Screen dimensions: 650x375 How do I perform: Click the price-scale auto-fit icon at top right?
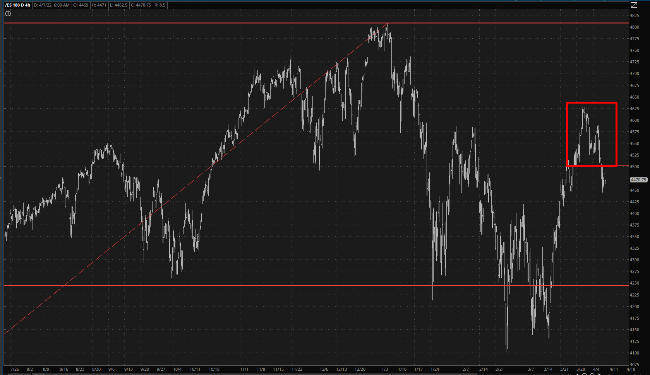coord(634,5)
